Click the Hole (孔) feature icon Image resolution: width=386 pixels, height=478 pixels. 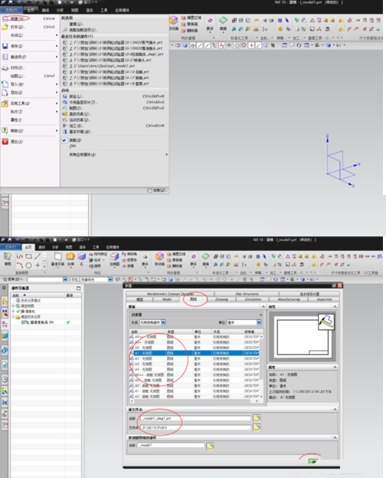82,257
